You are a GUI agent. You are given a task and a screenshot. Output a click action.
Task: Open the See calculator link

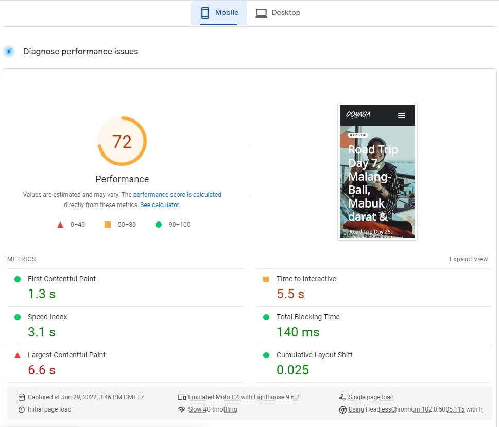[x=160, y=204]
